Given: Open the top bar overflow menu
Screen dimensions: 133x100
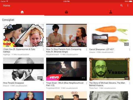Looking at the screenshot, I should [x=128, y=6].
